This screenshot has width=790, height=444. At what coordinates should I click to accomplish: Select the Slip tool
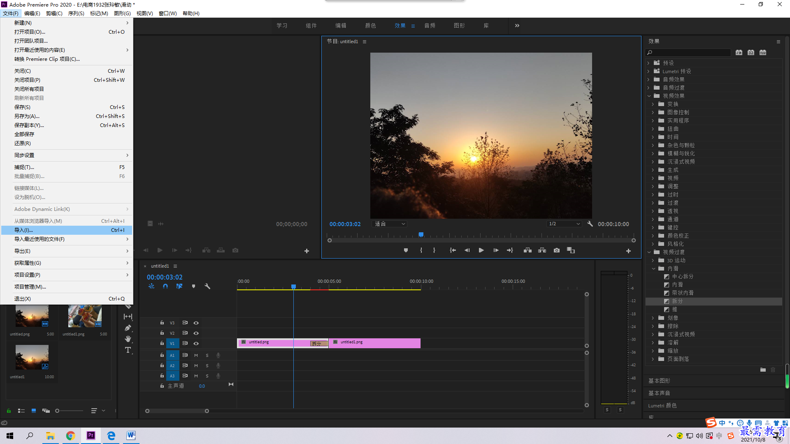(x=128, y=317)
